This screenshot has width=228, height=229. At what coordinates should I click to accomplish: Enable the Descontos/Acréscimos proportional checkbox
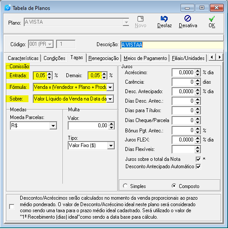[x=12, y=207]
